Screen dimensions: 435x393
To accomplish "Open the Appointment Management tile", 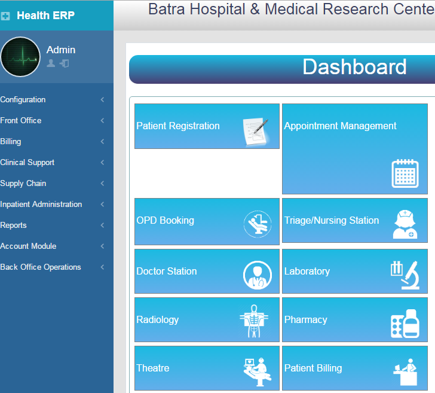I will coord(355,149).
